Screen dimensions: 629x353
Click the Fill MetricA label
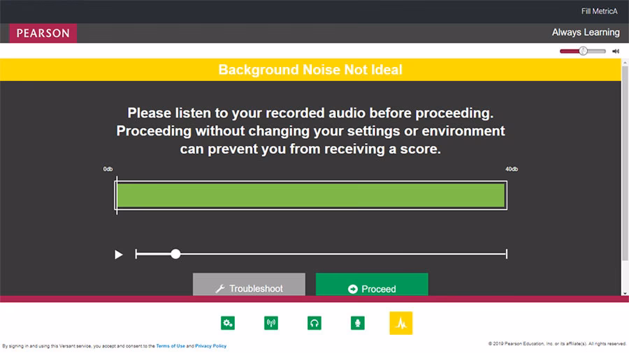point(599,11)
